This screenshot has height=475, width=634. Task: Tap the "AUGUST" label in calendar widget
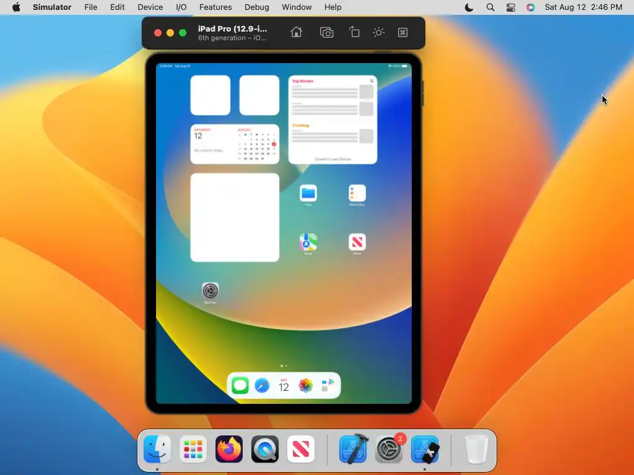(x=244, y=130)
